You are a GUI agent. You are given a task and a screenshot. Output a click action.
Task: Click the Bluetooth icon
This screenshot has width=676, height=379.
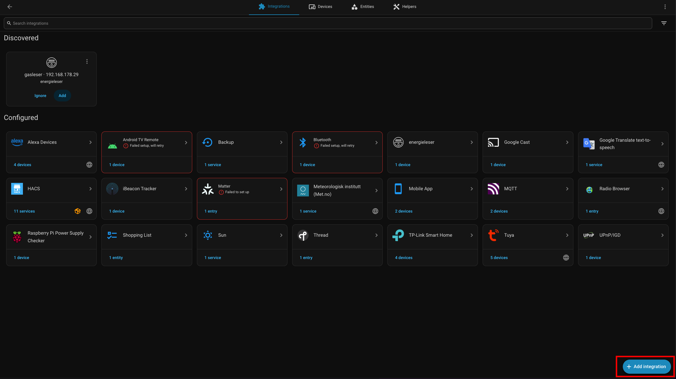[303, 142]
